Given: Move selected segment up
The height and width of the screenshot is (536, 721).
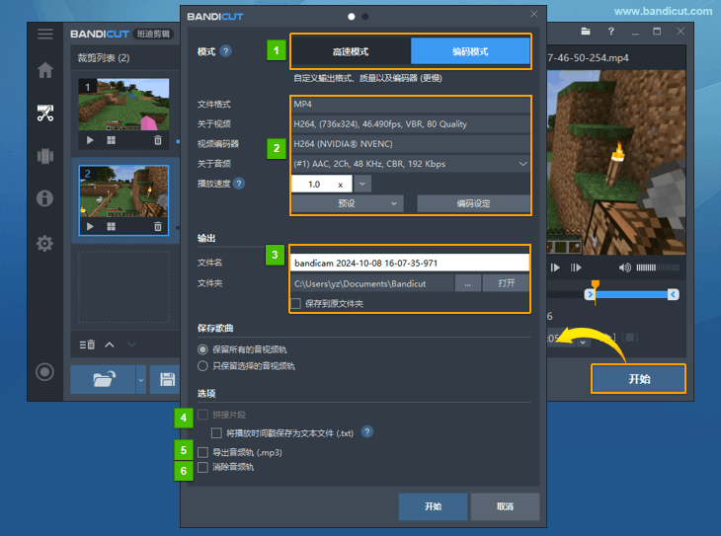Looking at the screenshot, I should [110, 345].
